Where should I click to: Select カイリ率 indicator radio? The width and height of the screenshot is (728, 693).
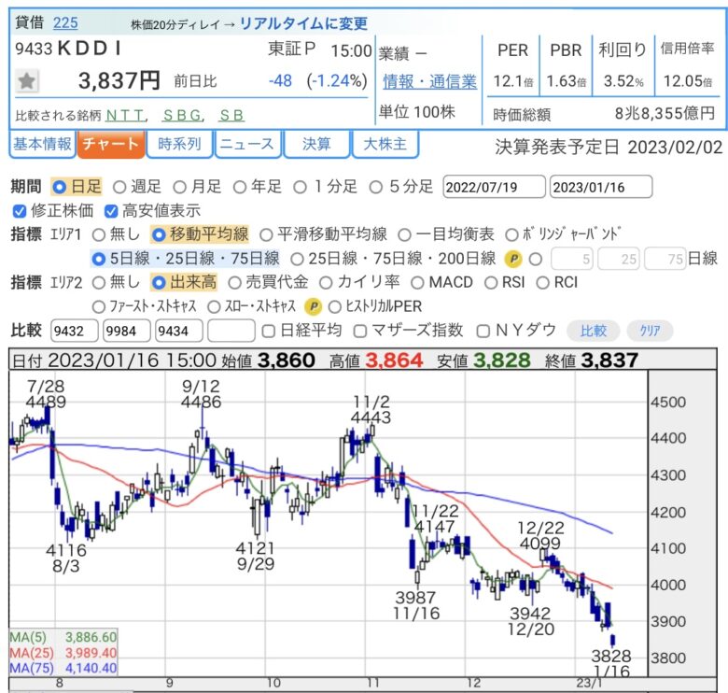[x=326, y=283]
